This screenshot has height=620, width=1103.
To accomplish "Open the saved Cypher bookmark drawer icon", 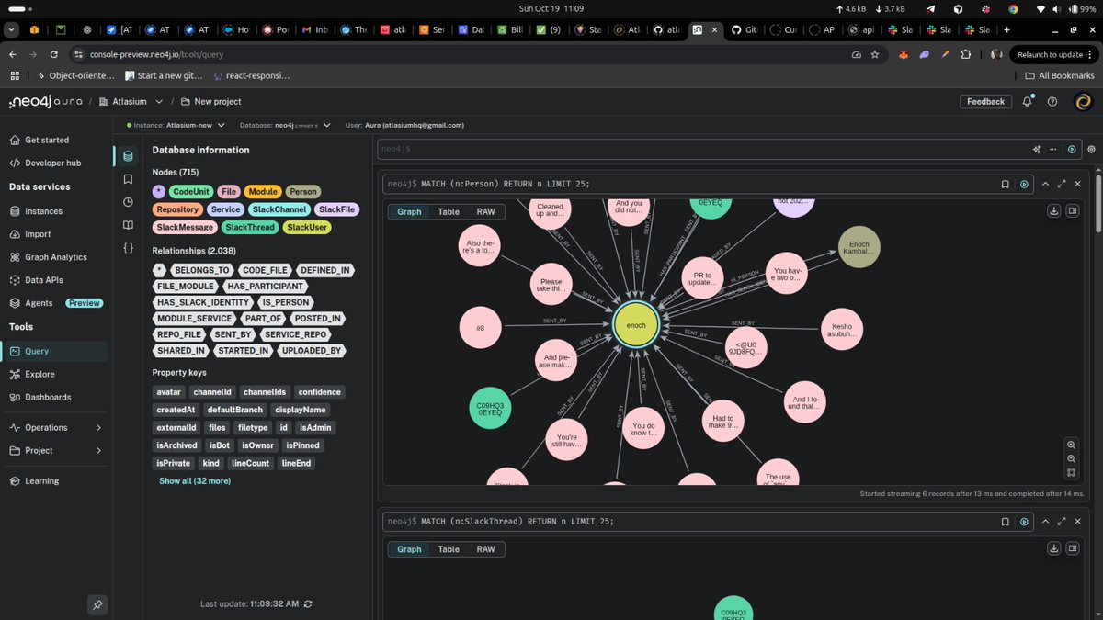I will (x=128, y=179).
